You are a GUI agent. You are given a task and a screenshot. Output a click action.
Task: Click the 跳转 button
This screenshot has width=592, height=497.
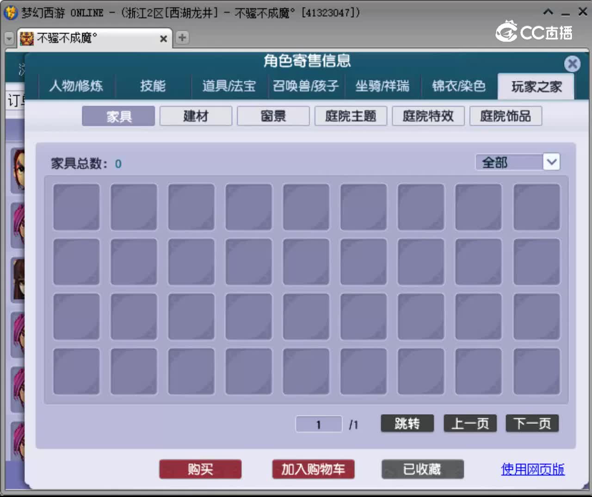[x=407, y=423]
